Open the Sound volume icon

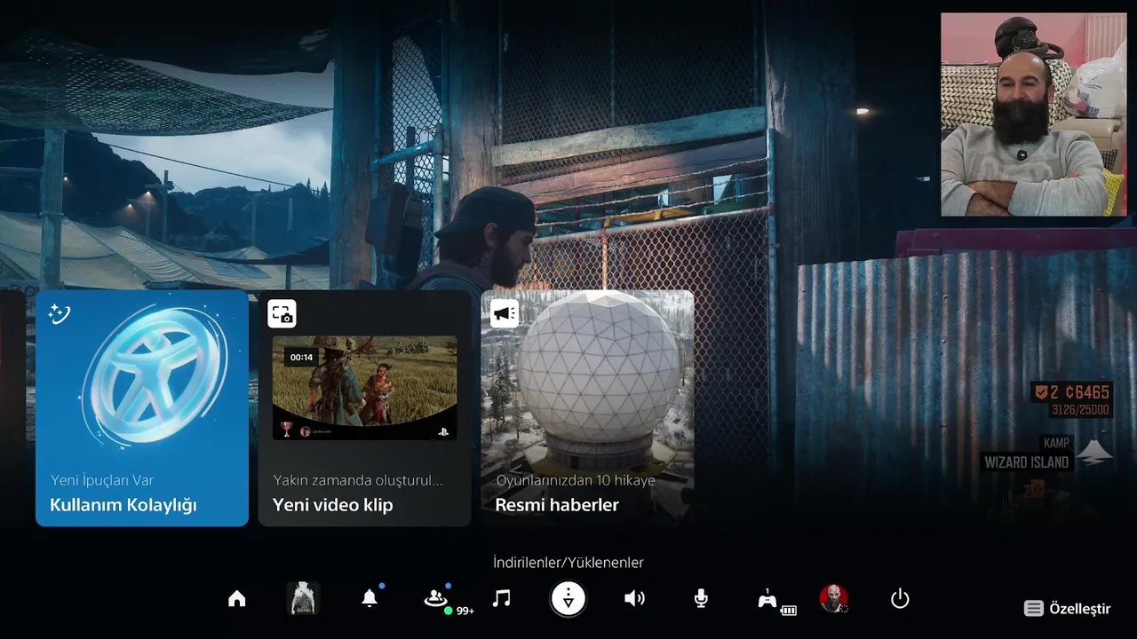click(x=634, y=599)
